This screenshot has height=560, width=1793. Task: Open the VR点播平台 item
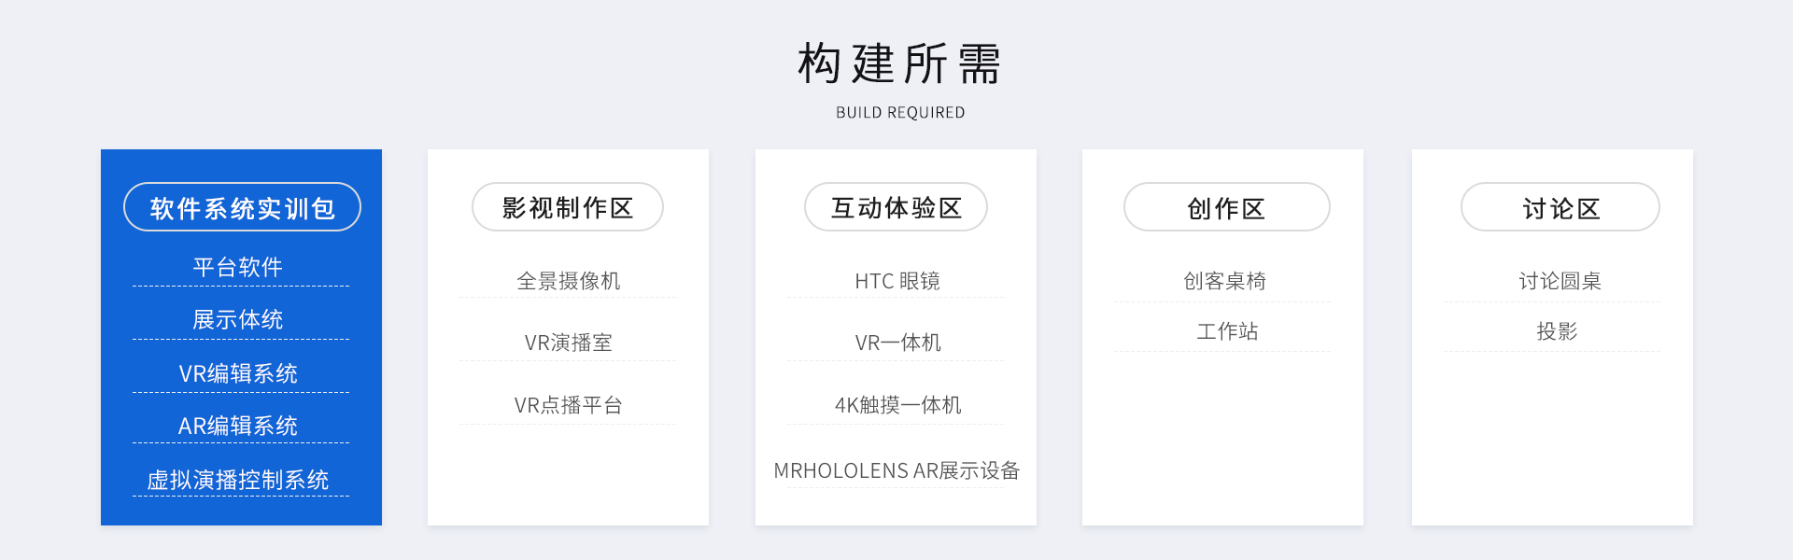568,405
